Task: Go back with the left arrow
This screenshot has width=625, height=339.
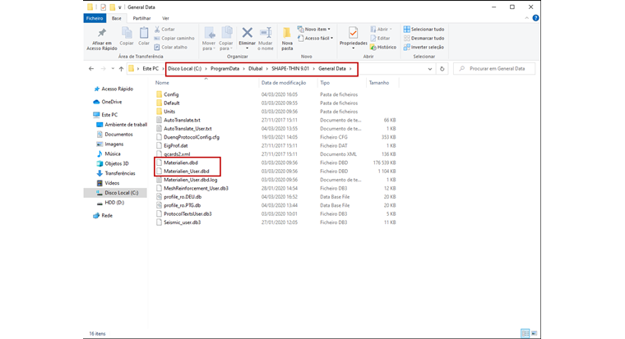Action: 91,69
